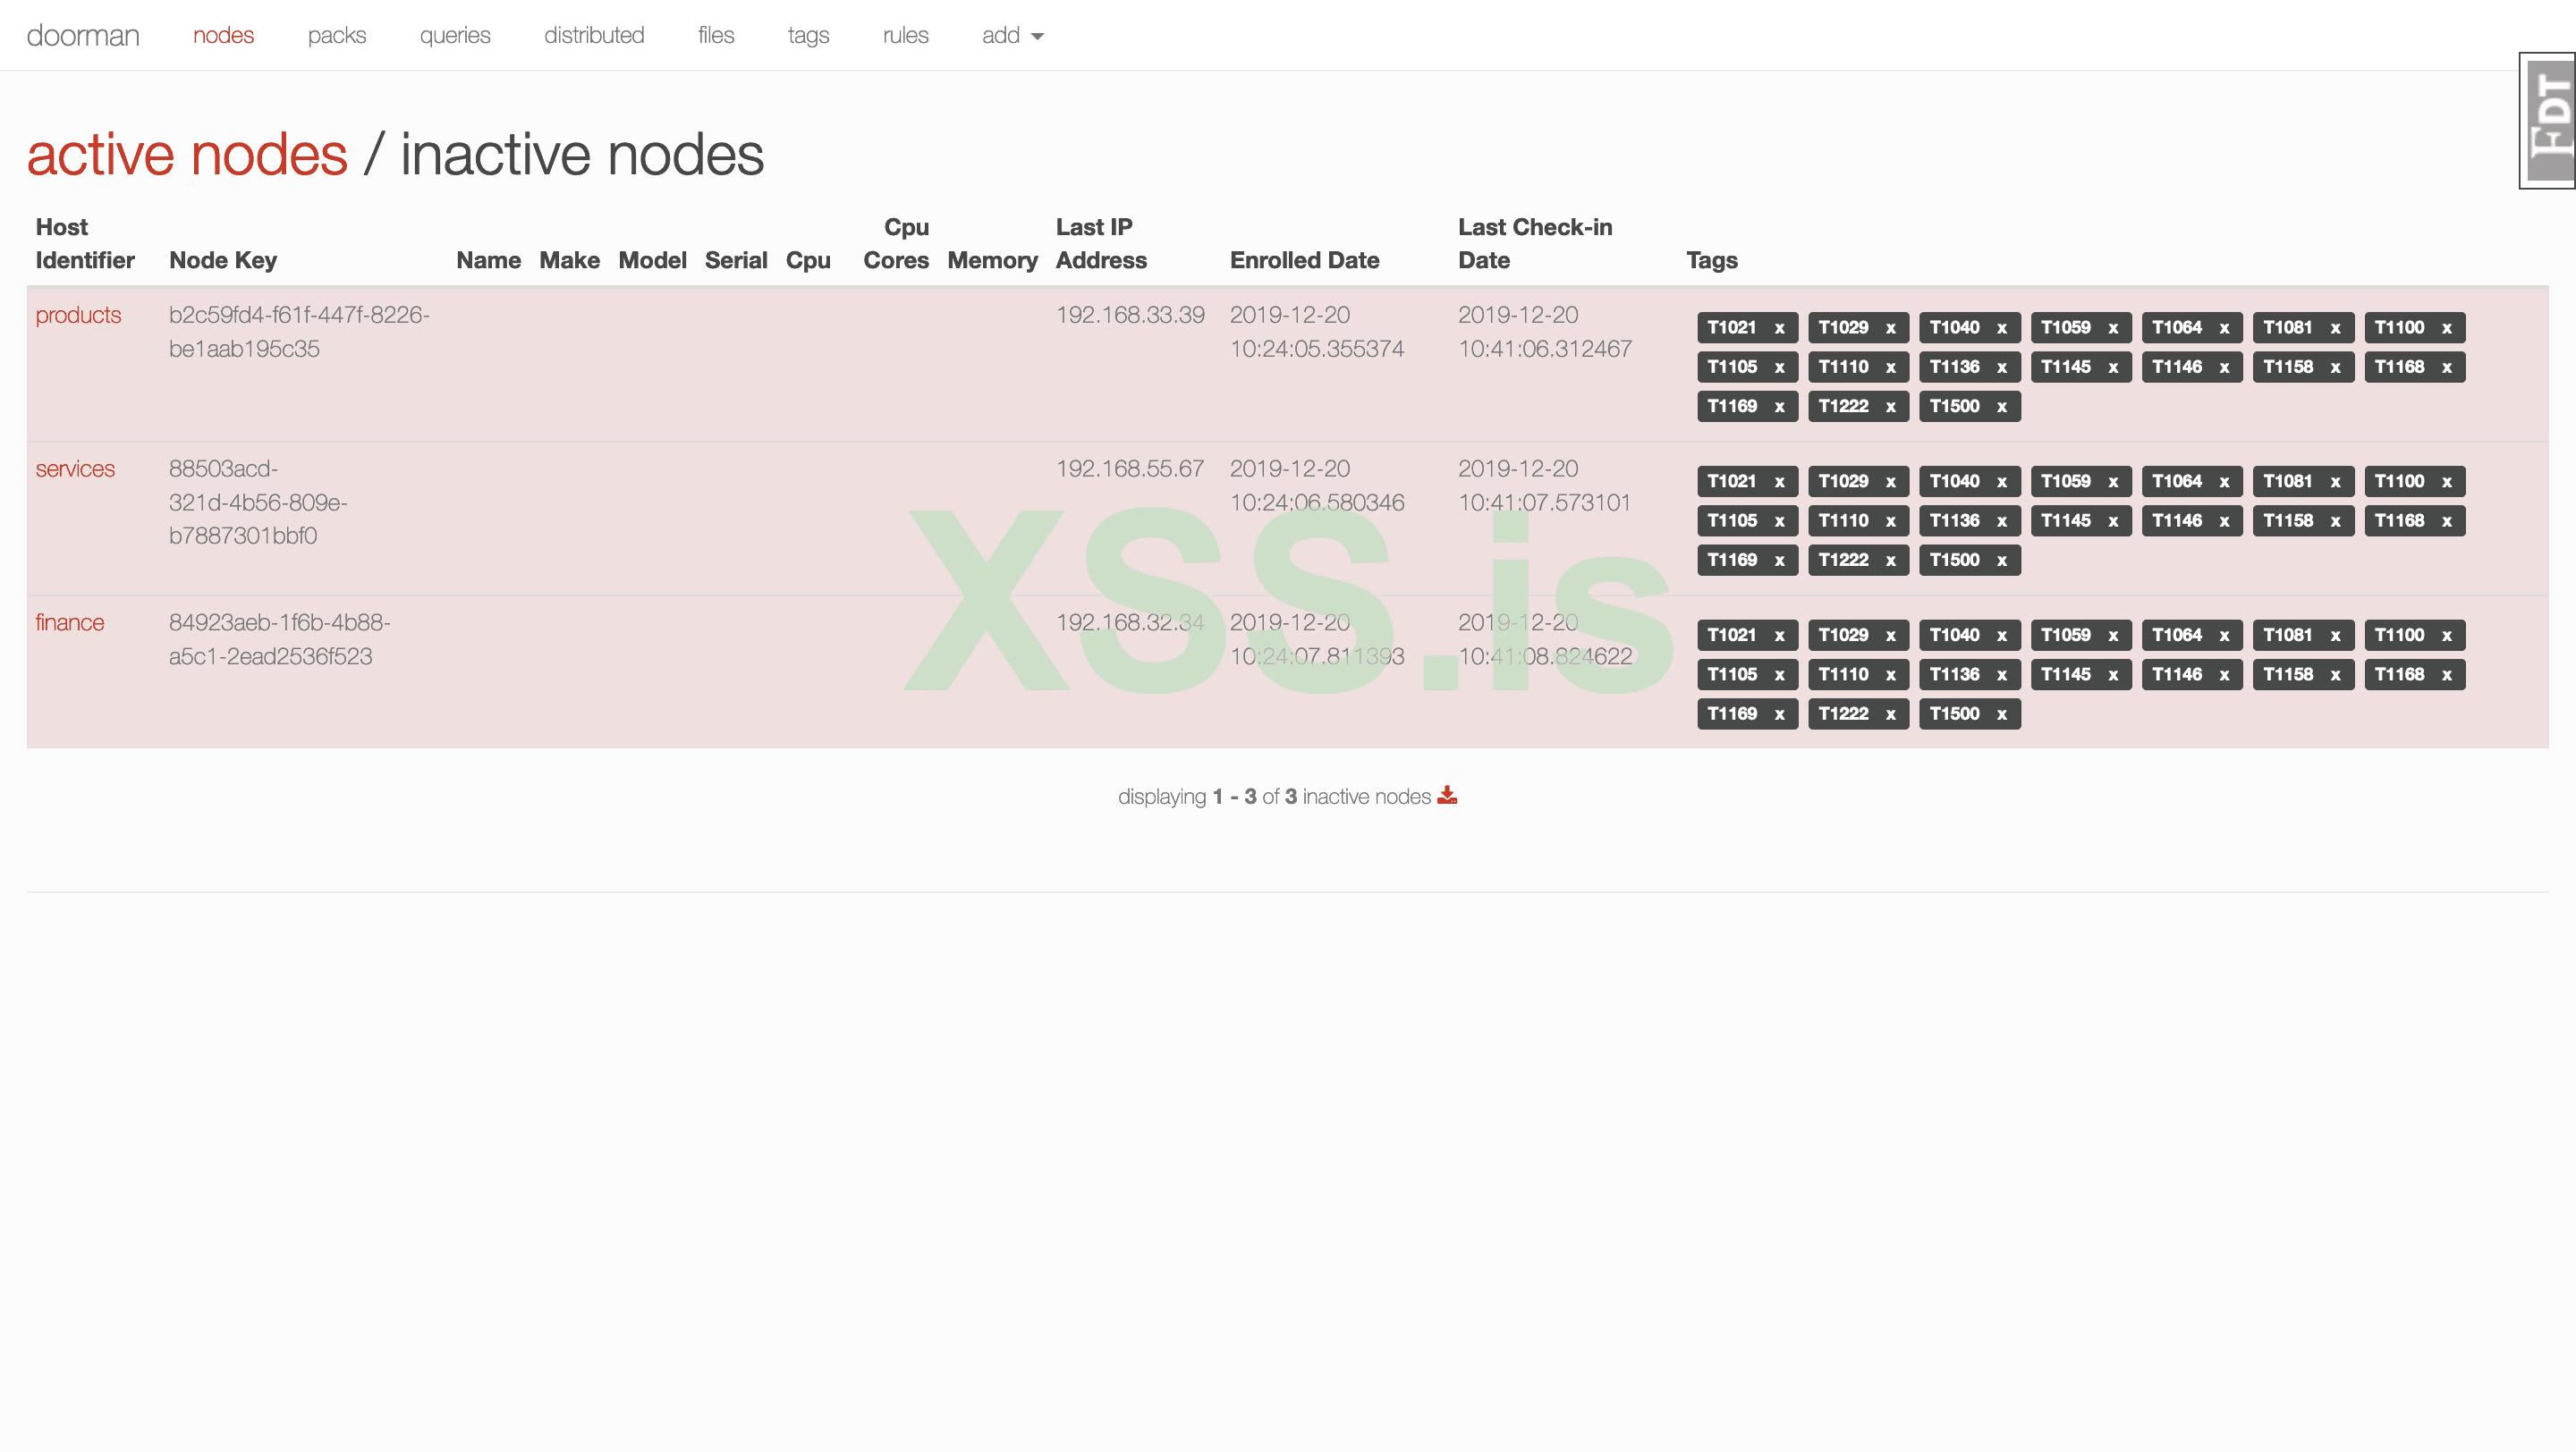Open the FDT debug toolbar side tab

point(2548,120)
